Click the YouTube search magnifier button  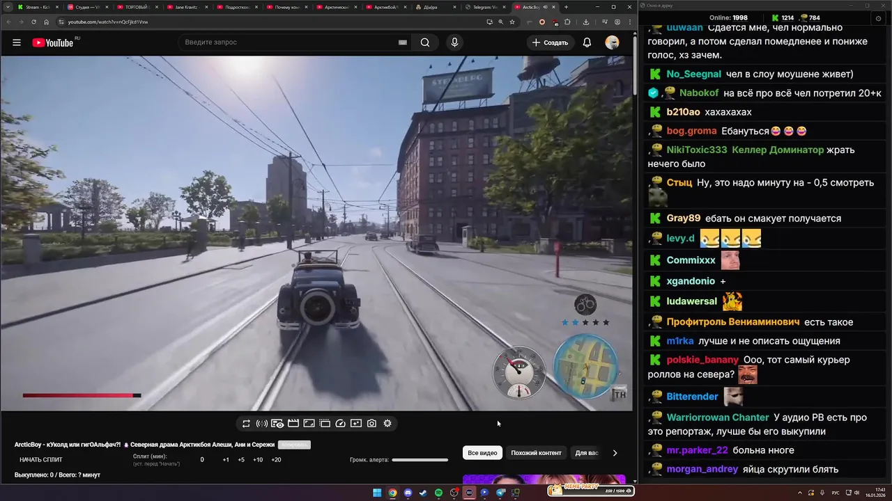[x=425, y=42]
